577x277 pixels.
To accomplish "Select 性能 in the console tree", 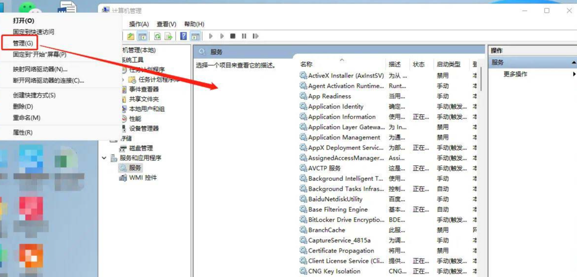I will tap(135, 119).
